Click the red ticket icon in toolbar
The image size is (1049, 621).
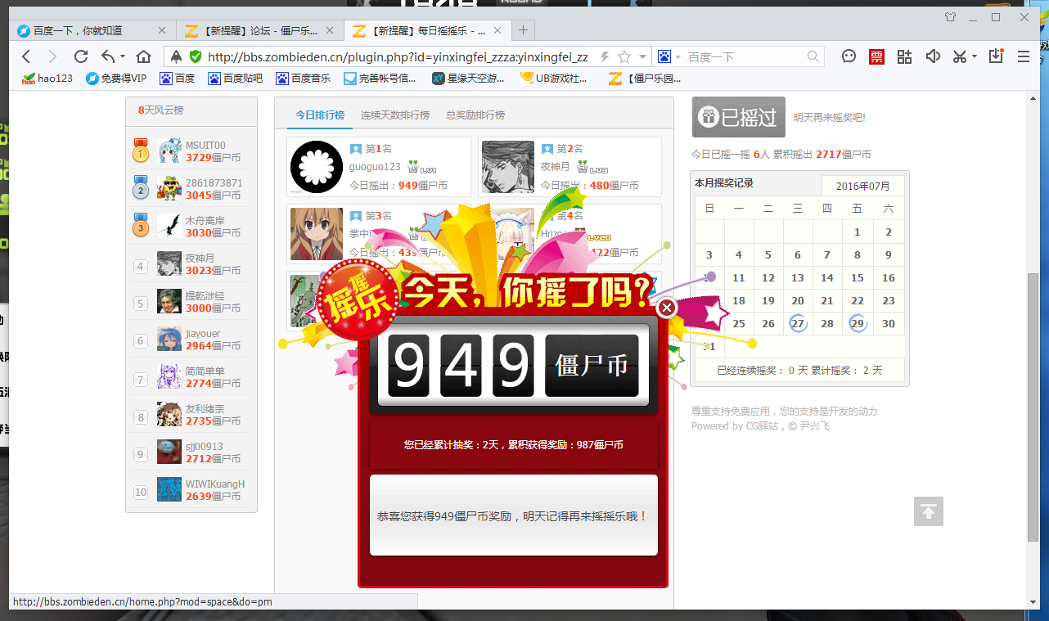(x=876, y=56)
